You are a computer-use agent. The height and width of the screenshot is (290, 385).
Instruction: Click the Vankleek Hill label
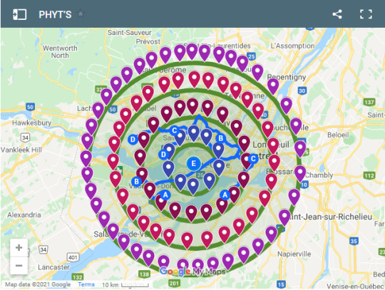point(21,150)
